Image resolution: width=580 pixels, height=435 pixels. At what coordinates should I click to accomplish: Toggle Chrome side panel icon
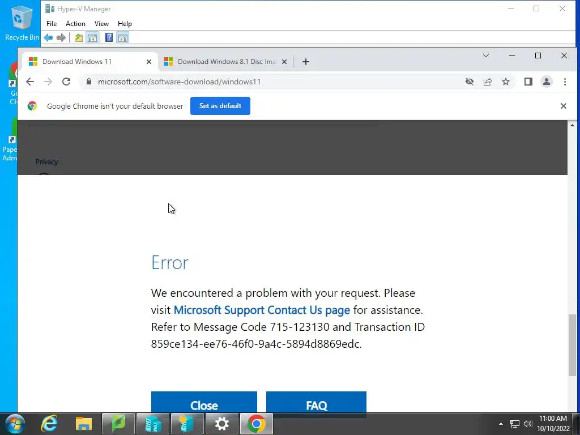click(528, 82)
